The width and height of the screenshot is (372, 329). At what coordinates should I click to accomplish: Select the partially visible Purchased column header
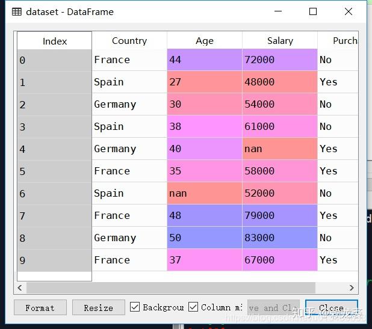338,40
